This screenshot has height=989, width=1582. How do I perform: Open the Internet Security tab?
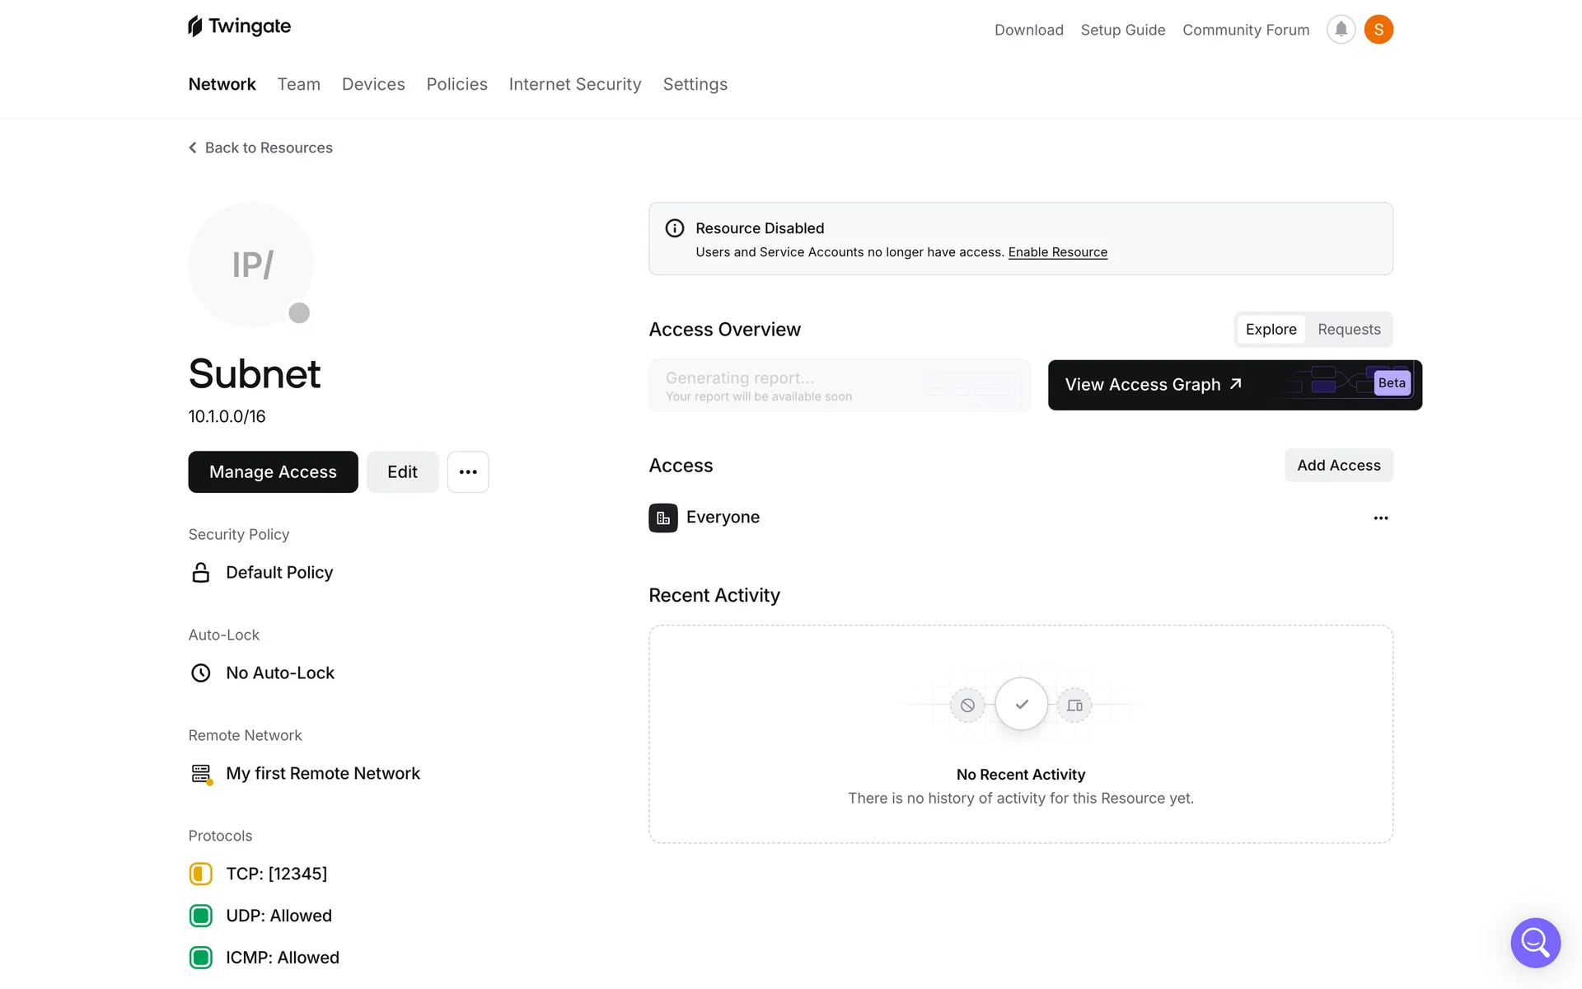574,84
